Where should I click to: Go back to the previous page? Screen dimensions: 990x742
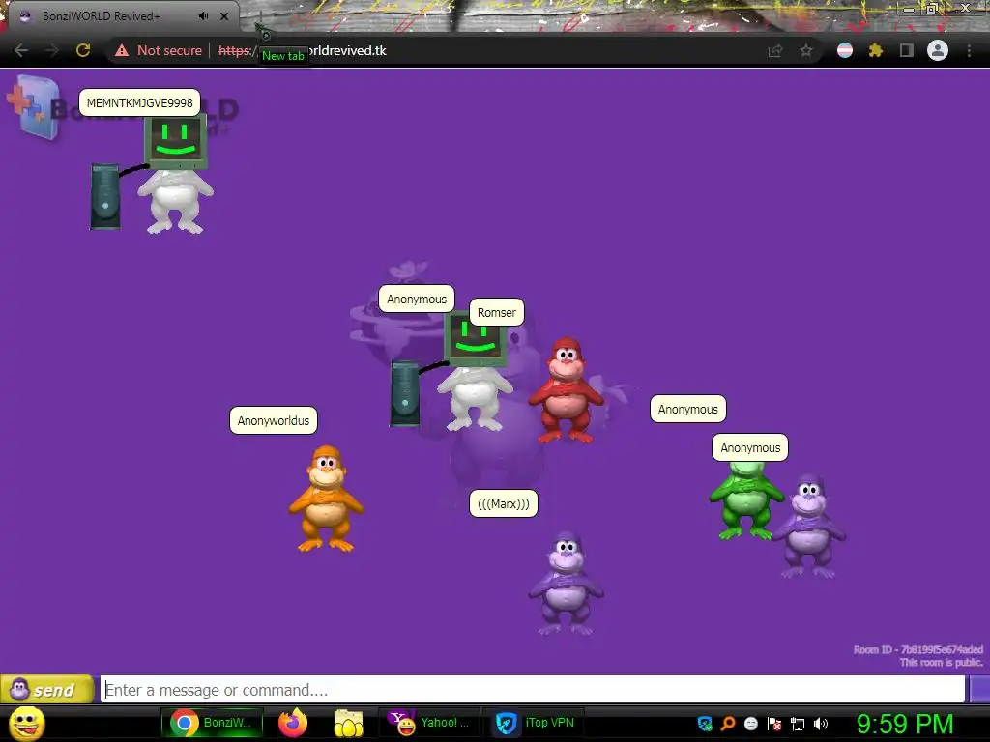click(21, 50)
